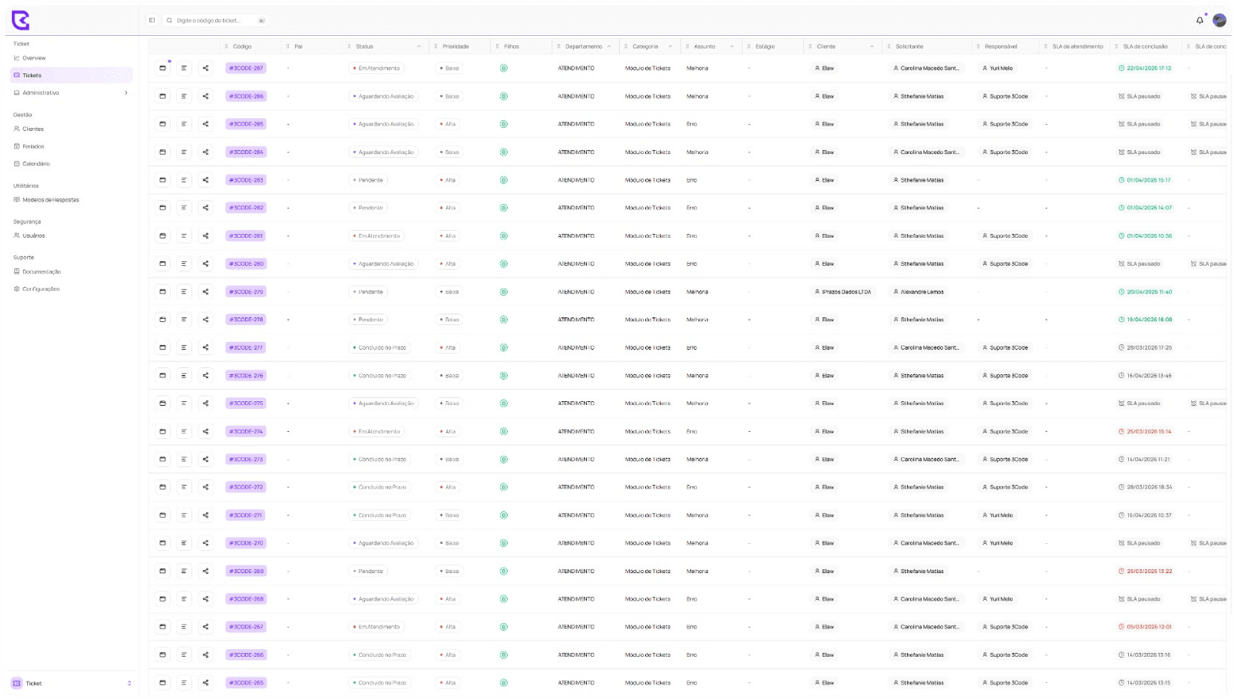Image resolution: width=1237 pixels, height=700 pixels.
Task: Click SLA date 22/04/2026 17:12
Action: 1145,68
